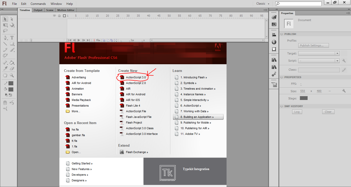Open the Properties panel options menu
This screenshot has width=351, height=187.
(348, 13)
